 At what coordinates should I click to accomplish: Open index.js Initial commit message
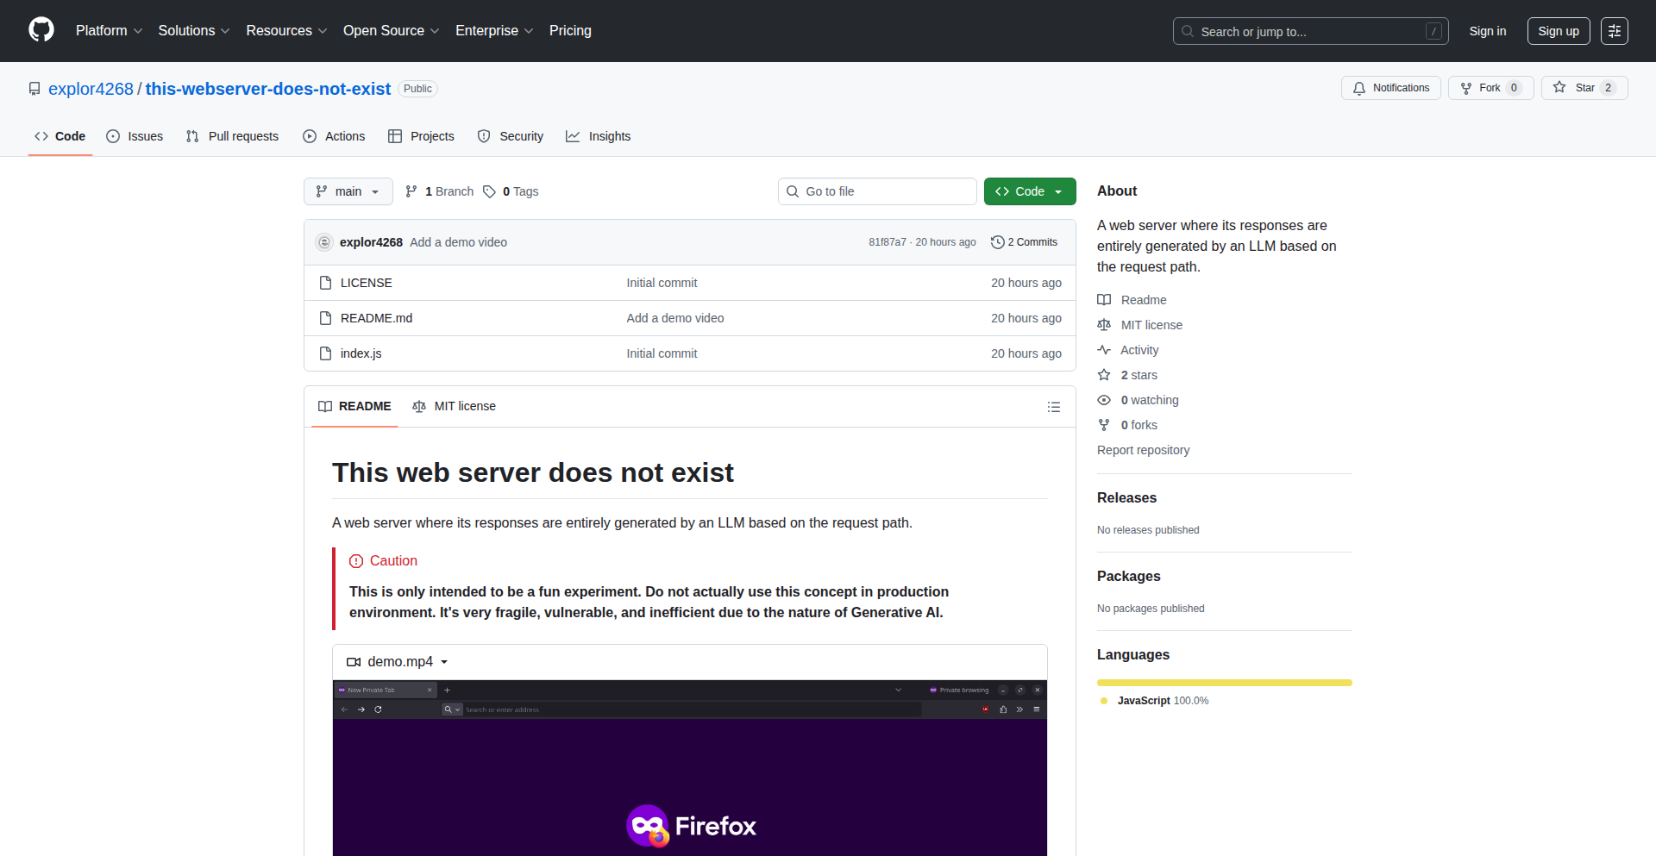[662, 353]
